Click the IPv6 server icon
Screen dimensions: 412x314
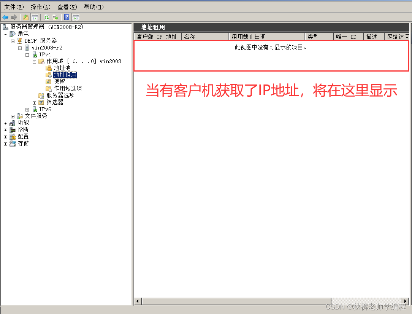(x=35, y=109)
